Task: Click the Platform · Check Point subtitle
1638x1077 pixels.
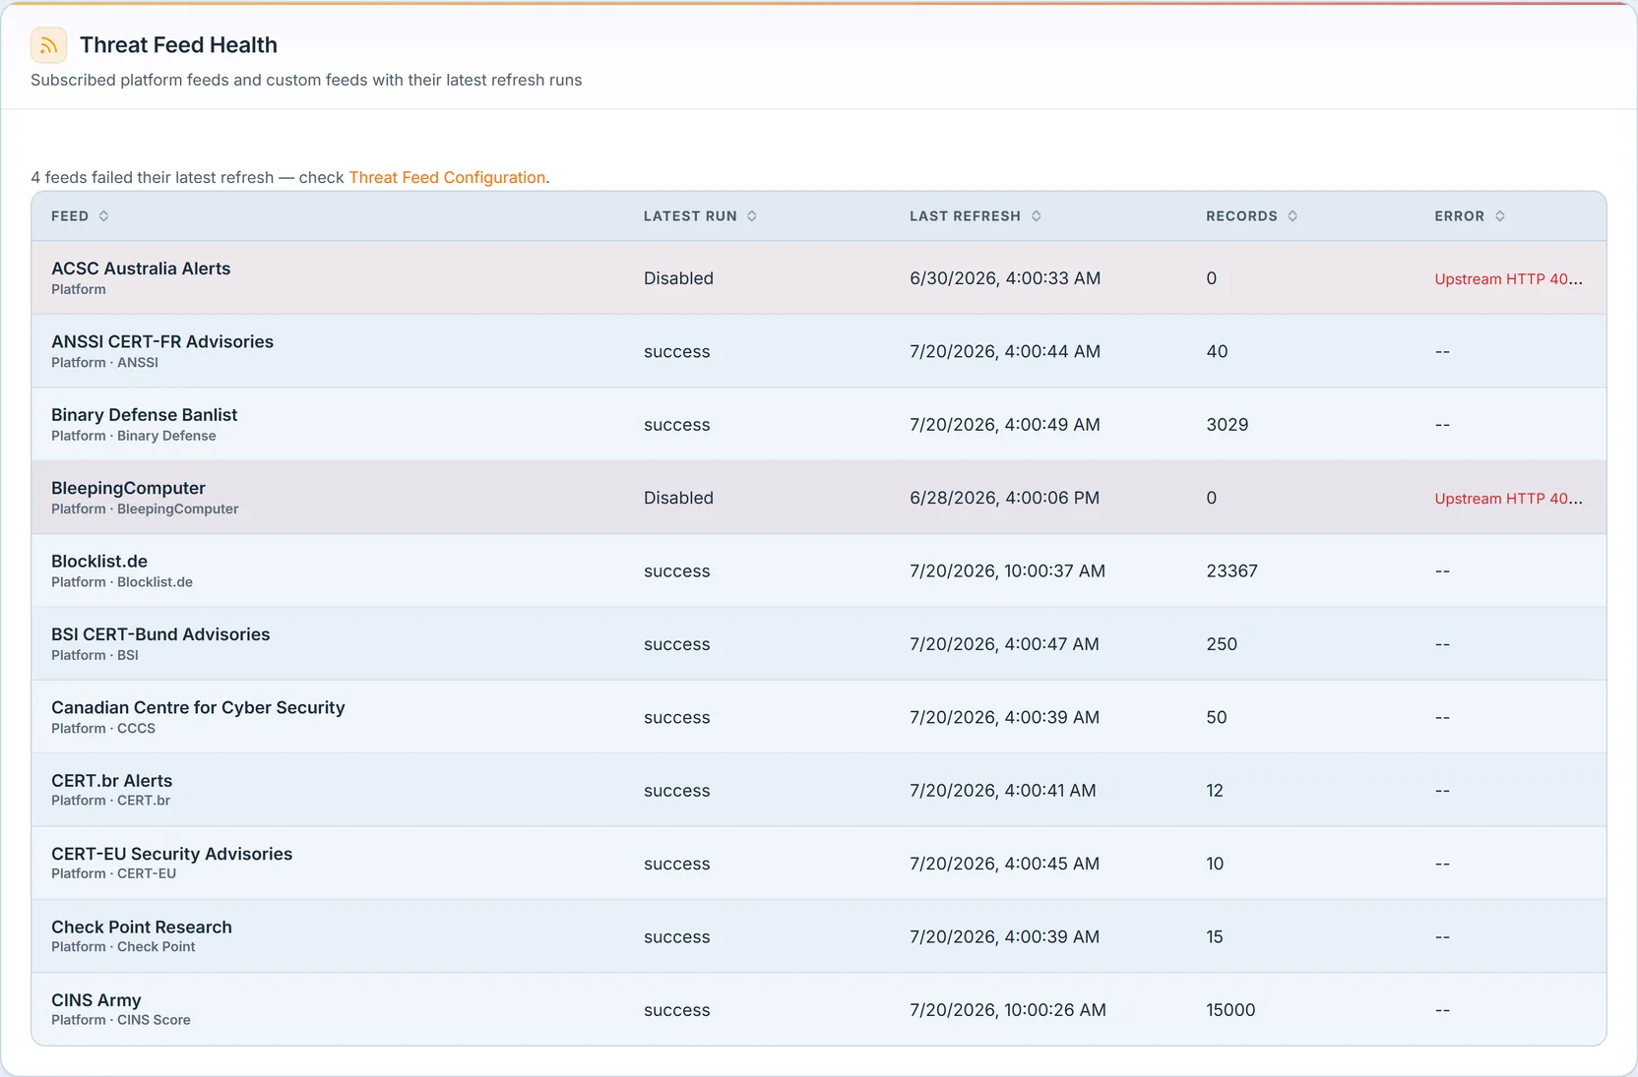Action: click(123, 947)
